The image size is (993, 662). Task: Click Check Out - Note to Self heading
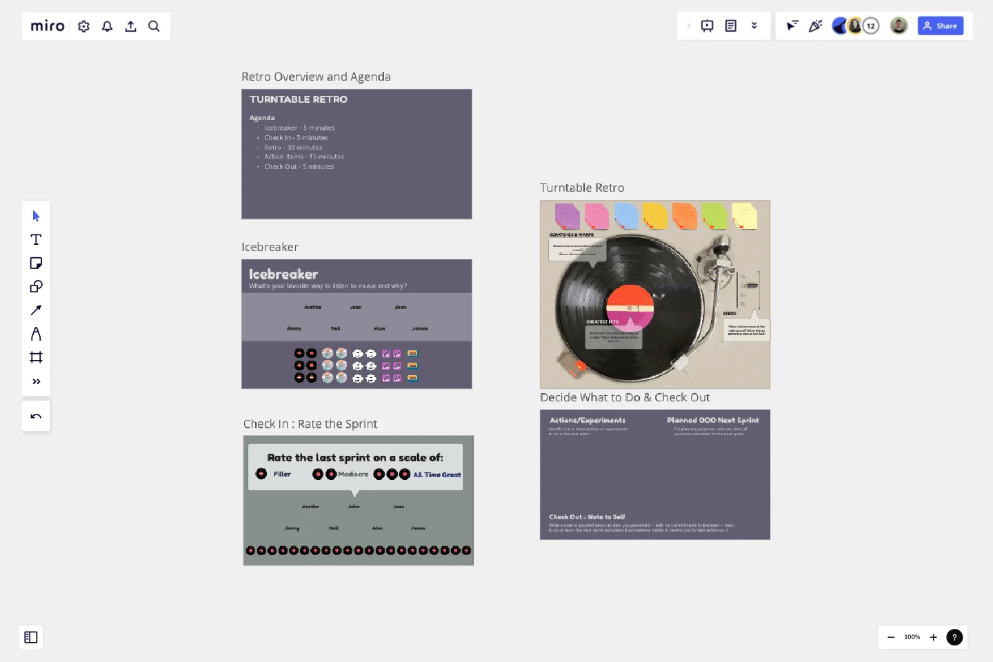[x=587, y=516]
